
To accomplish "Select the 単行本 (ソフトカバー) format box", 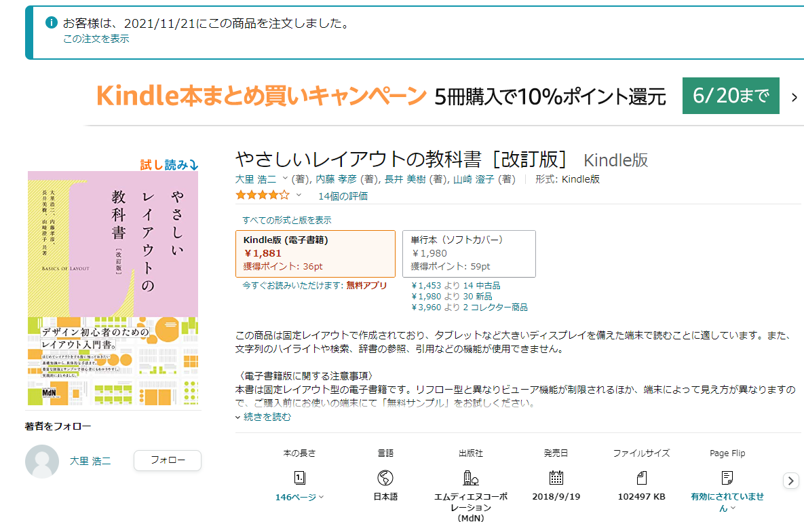I will click(x=470, y=254).
